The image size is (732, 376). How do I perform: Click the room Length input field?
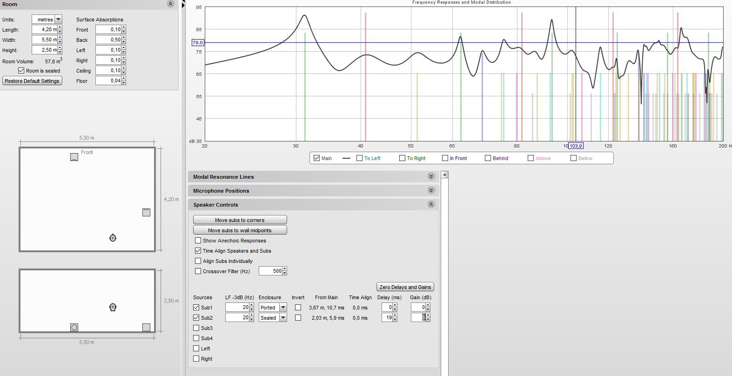(45, 30)
